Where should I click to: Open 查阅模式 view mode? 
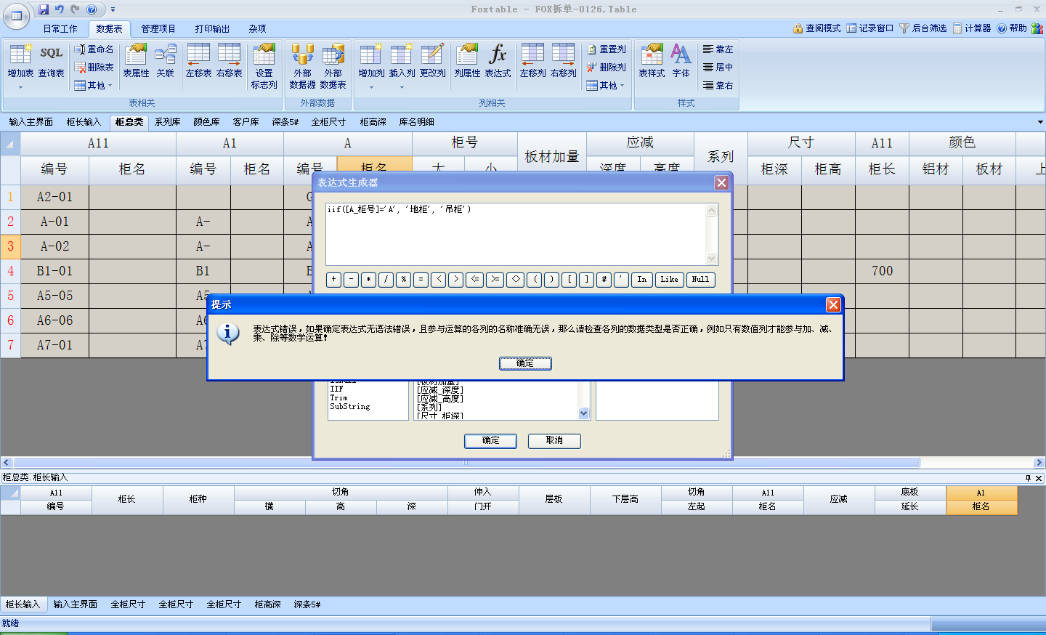(816, 28)
